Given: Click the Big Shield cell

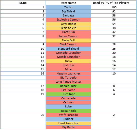Looking at the screenshot, I should coord(68,11).
